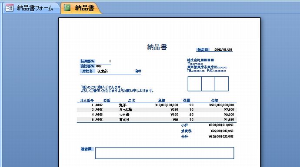This screenshot has width=300, height=167.
Task: Click the 会社番号 value 002
Action: coord(99,66)
